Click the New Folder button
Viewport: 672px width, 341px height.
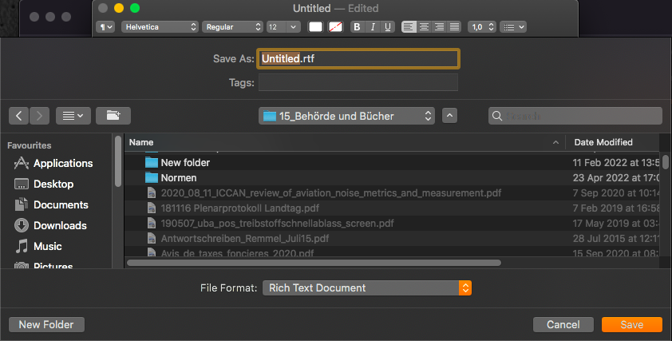[46, 325]
